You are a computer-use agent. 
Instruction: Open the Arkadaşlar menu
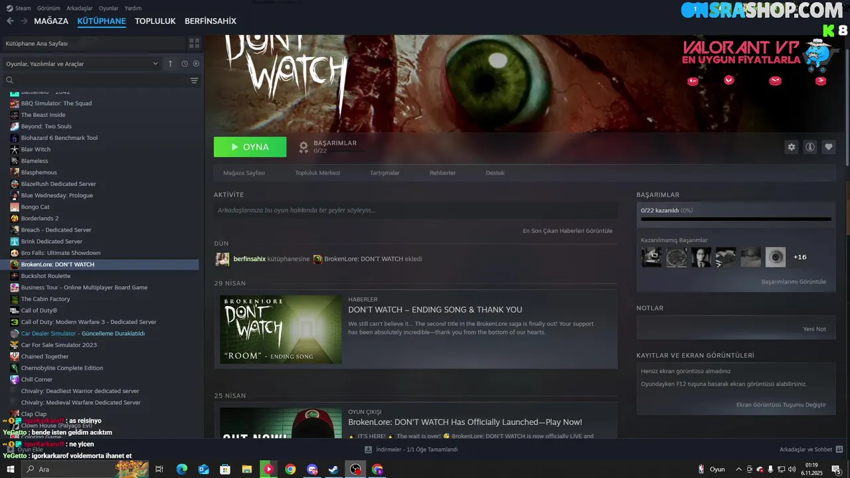[x=80, y=8]
